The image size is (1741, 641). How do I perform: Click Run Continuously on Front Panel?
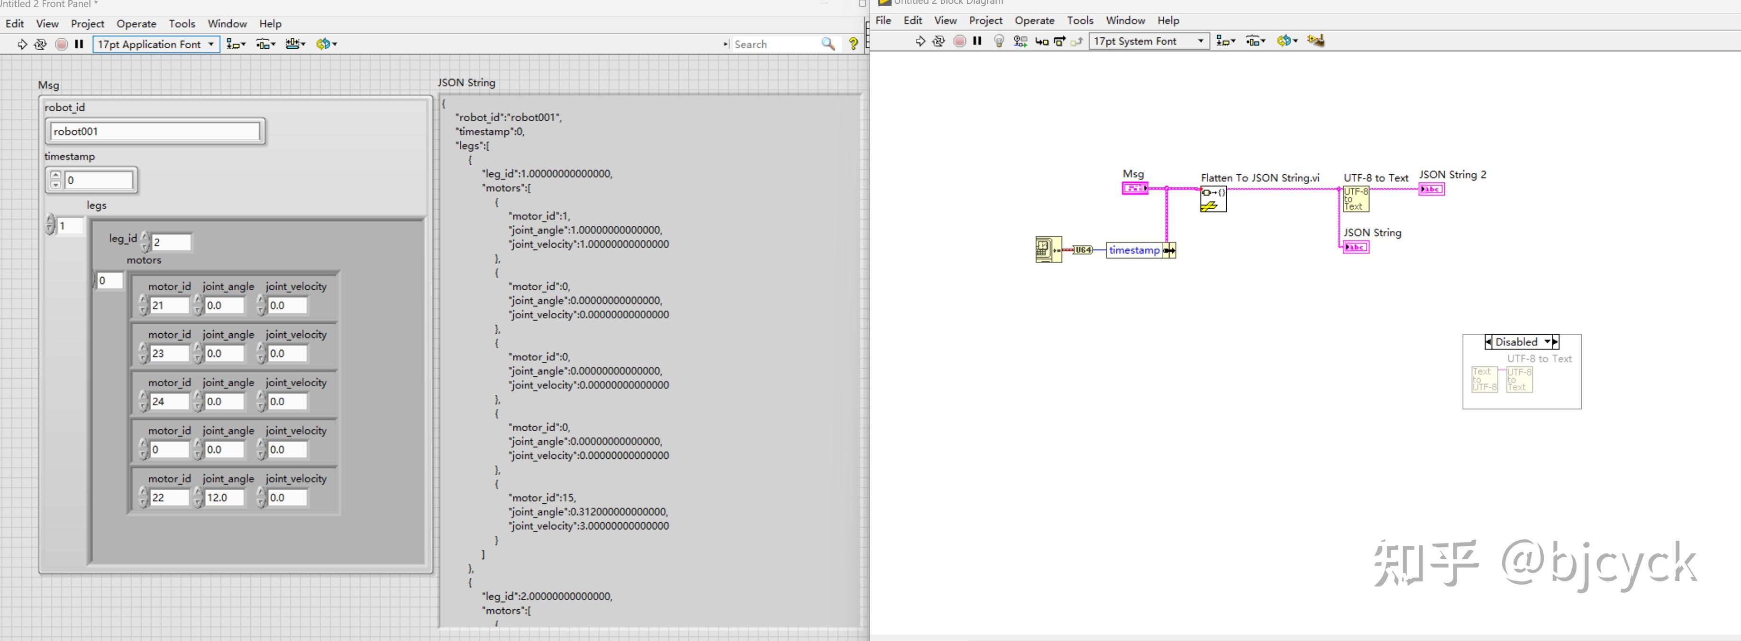41,45
